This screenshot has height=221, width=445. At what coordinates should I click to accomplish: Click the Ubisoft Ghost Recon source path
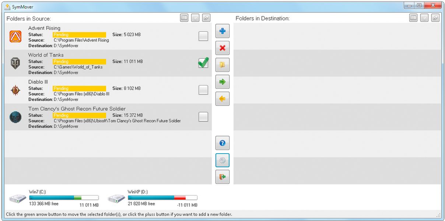pos(117,121)
